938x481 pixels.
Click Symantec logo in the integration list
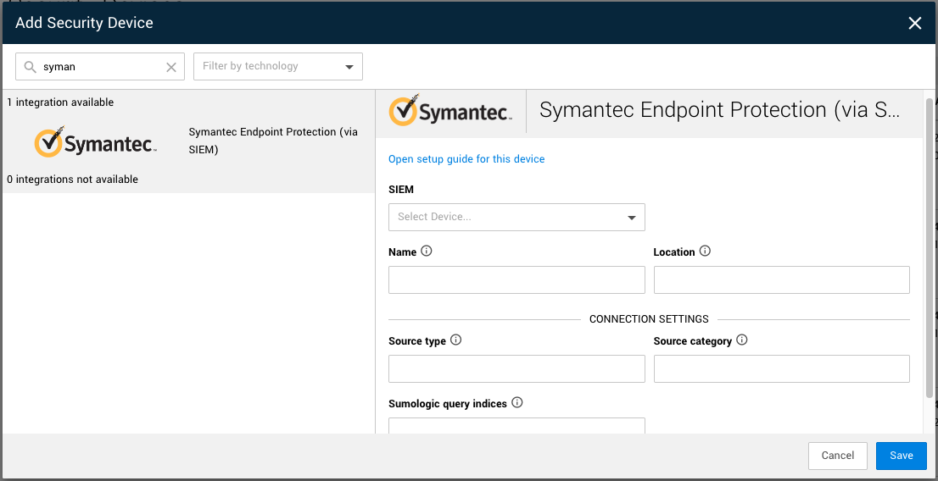(96, 141)
